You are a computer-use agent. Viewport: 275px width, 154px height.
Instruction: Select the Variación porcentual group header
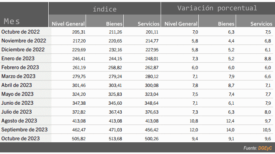tap(217, 8)
